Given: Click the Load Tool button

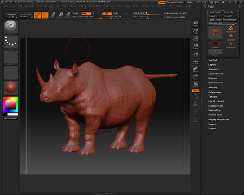Looking at the screenshot, I should point(215,12).
